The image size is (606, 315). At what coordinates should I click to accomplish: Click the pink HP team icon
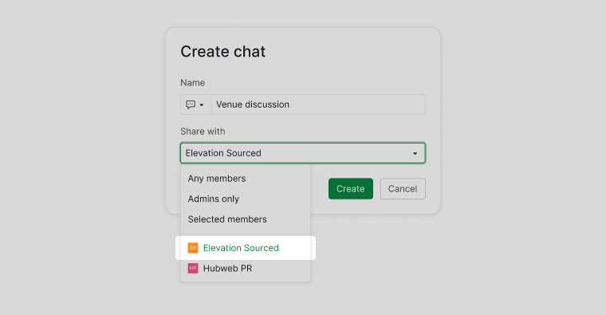click(x=193, y=268)
